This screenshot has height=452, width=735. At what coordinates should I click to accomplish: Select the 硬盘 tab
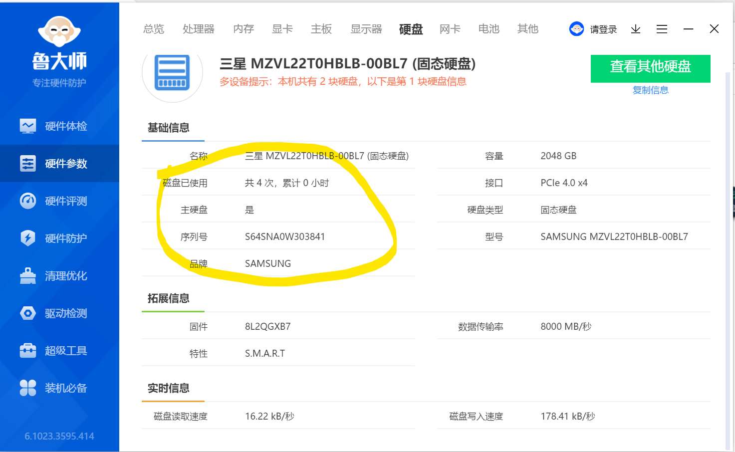[411, 29]
